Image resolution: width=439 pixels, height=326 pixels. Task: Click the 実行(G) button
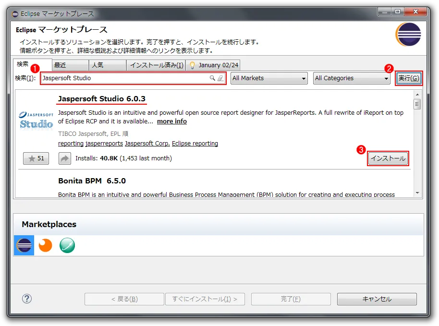pos(409,78)
